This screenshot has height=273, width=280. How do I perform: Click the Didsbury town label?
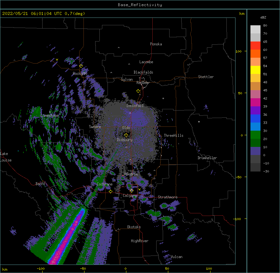pyautogui.click(x=125, y=140)
